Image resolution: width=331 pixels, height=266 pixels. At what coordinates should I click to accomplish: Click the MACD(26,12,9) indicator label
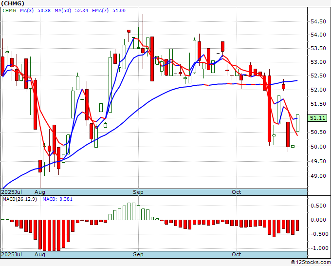(x=19, y=199)
